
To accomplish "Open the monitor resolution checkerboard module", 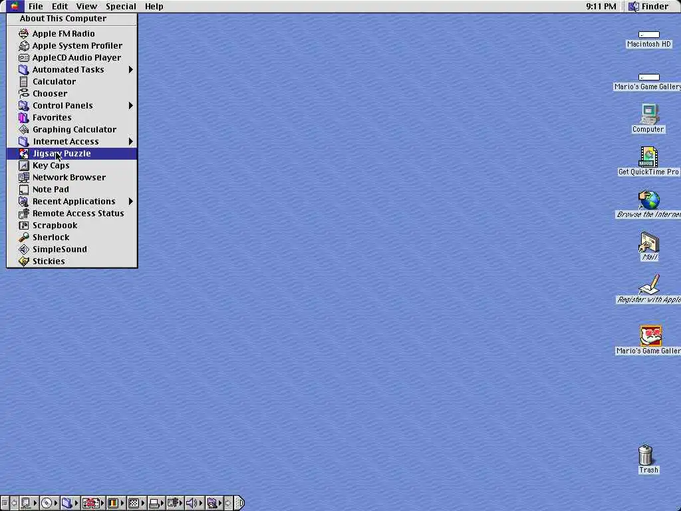I will point(136,503).
